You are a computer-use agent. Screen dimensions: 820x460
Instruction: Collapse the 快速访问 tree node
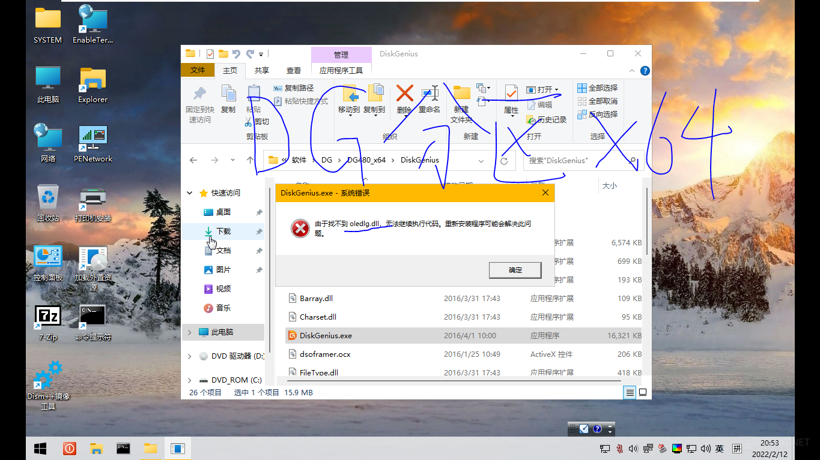point(190,193)
